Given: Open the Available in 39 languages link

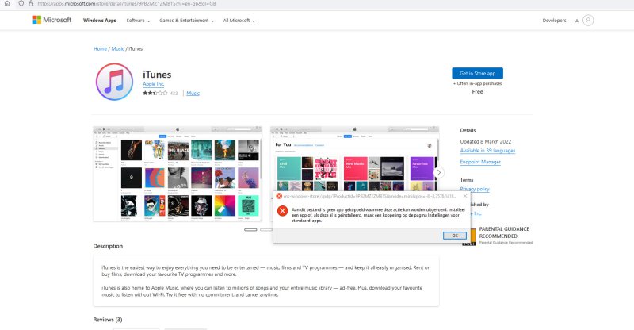Looking at the screenshot, I should 487,150.
